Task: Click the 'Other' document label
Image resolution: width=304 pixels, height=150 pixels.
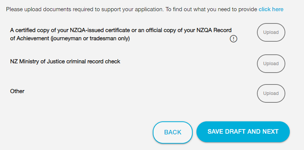Action: click(x=17, y=91)
